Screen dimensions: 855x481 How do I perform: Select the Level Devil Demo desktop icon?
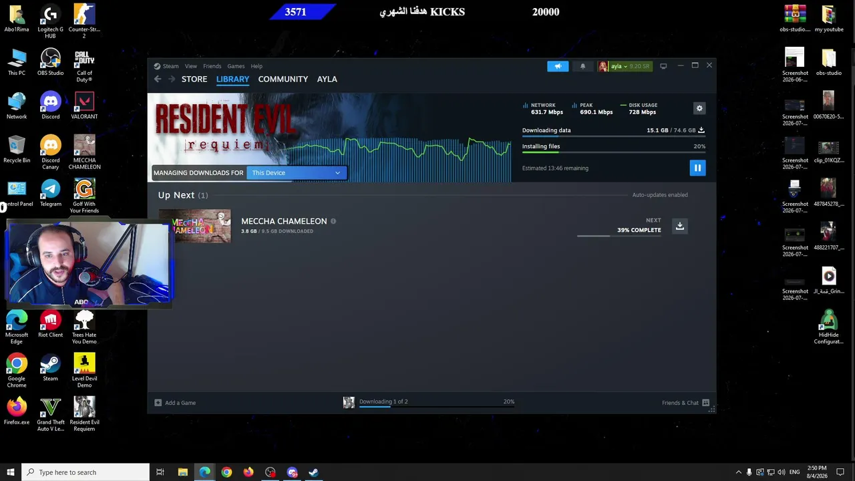84,371
